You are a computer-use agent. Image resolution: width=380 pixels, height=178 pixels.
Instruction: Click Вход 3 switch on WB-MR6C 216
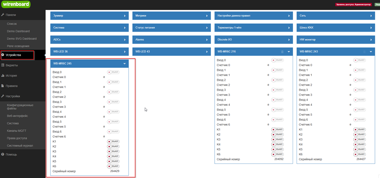[x=277, y=90]
